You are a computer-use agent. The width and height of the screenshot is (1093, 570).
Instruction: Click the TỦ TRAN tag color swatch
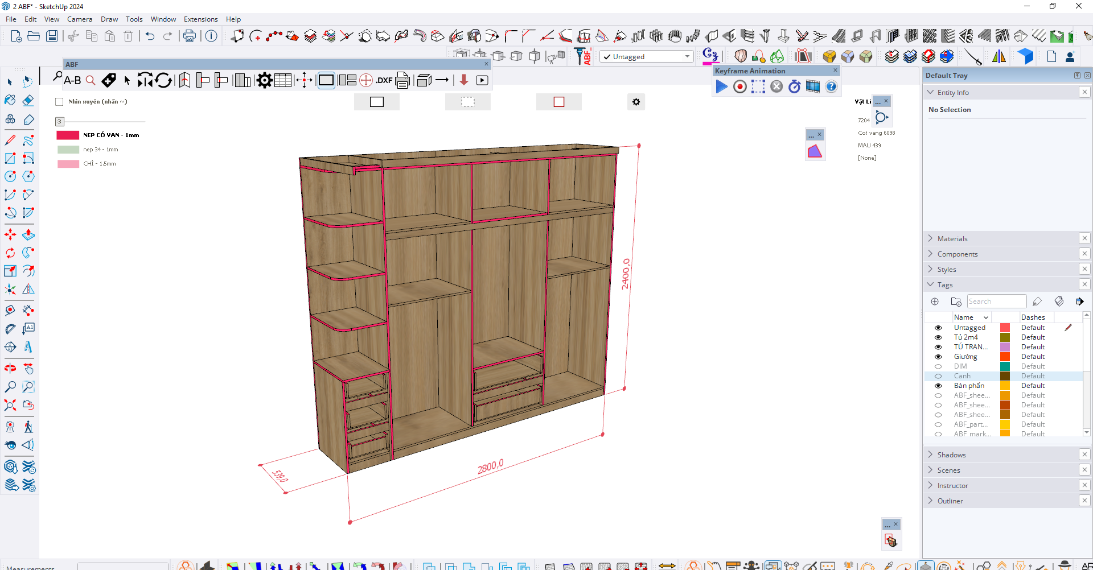coord(1005,347)
